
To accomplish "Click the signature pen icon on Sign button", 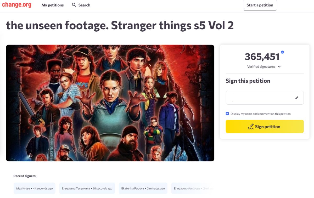I will click(251, 127).
